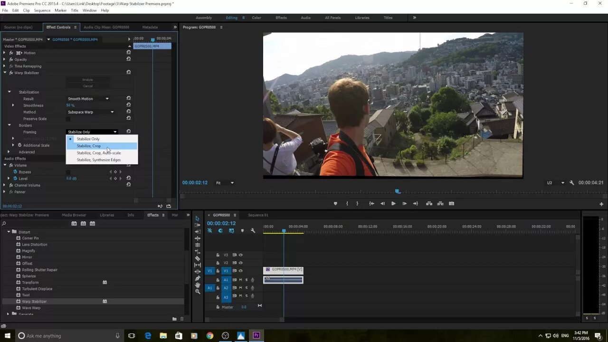Create new custom bin in Effects panel
Viewport: 608px width, 342px height.
(x=174, y=319)
